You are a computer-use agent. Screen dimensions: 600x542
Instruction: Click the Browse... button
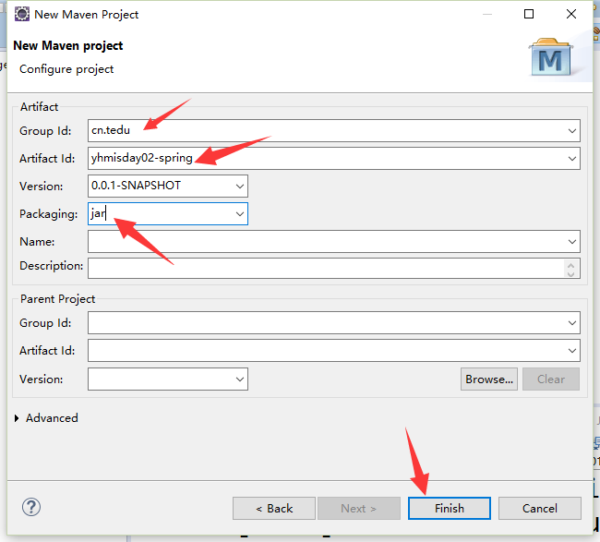coord(489,379)
